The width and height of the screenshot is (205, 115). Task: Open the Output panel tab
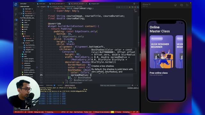point(60,85)
